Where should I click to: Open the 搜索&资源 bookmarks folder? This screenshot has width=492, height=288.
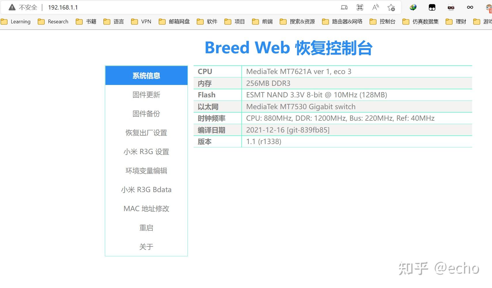(x=297, y=22)
